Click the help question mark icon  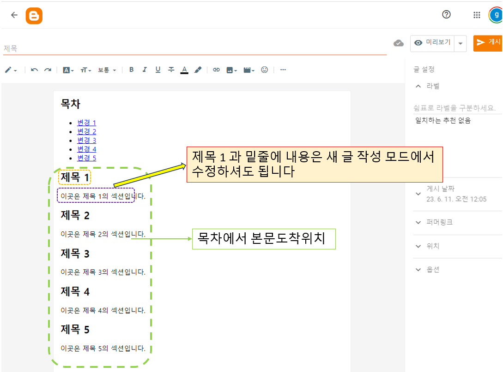tap(446, 15)
